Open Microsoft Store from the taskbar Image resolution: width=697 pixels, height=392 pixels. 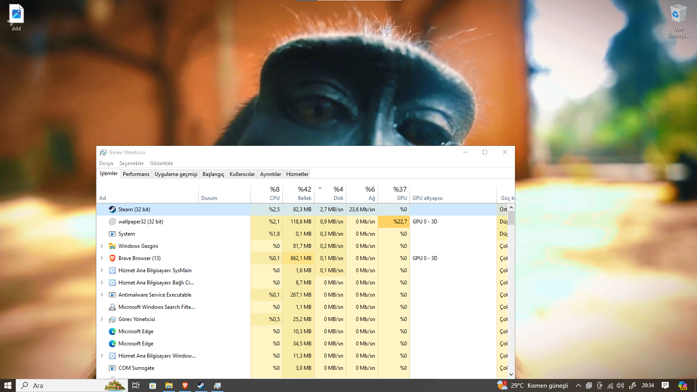152,385
